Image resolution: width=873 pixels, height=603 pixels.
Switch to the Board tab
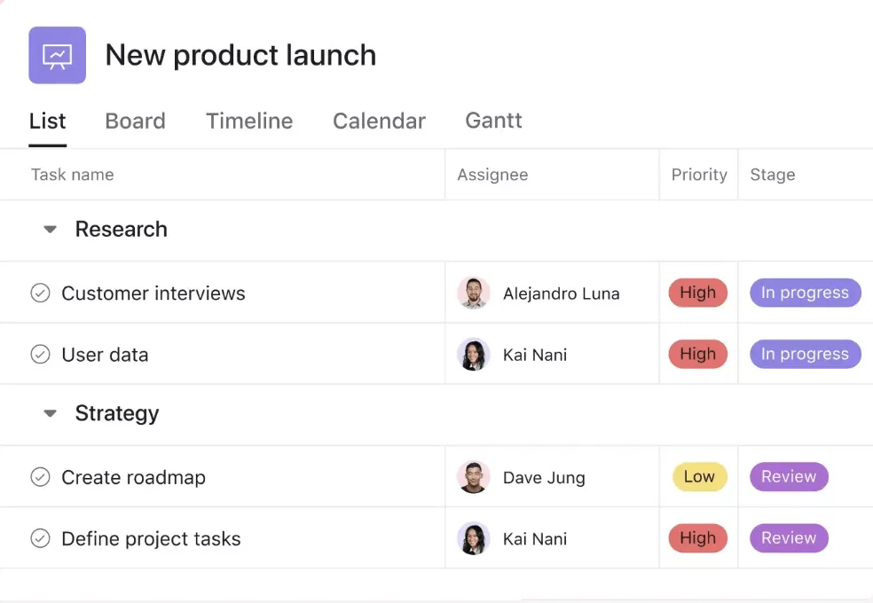pos(135,121)
